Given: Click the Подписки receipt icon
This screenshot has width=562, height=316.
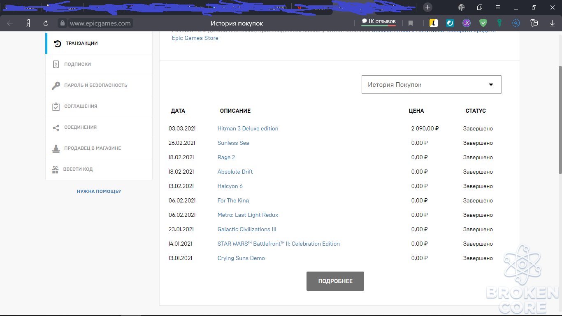Looking at the screenshot, I should (x=56, y=65).
